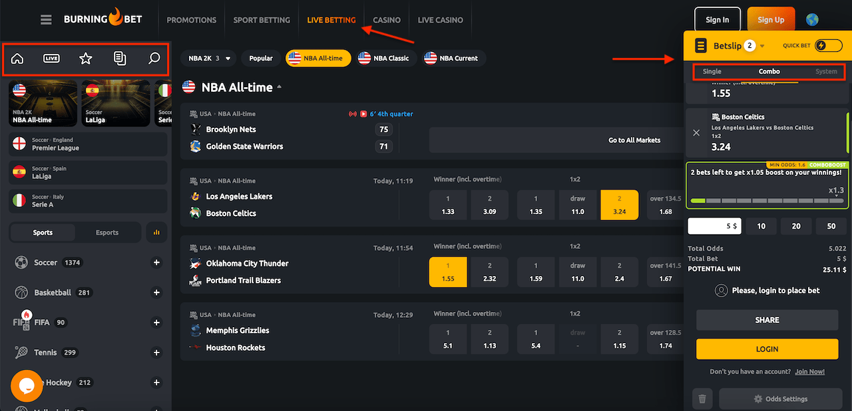Screen dimensions: 852x411
Task: Select draw odds 11.0 Lakers game
Action: (x=578, y=205)
